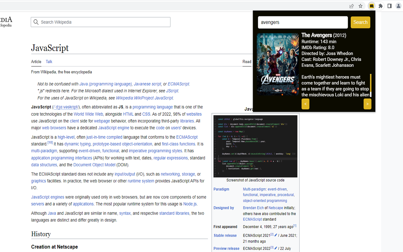Follow the JavaScript engine link

[114, 128]
